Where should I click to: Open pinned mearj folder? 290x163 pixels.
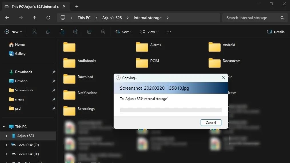[x=17, y=99]
